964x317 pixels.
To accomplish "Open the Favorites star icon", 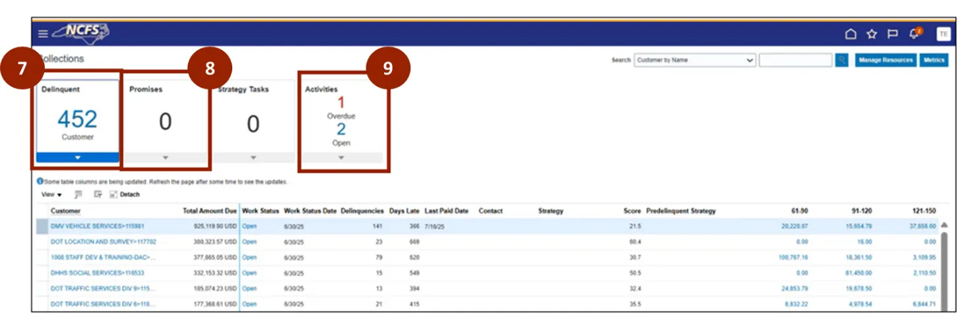I will click(872, 34).
